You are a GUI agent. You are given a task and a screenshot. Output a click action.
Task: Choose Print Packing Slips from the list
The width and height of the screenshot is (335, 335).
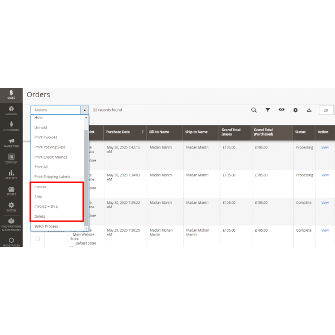tap(50, 147)
